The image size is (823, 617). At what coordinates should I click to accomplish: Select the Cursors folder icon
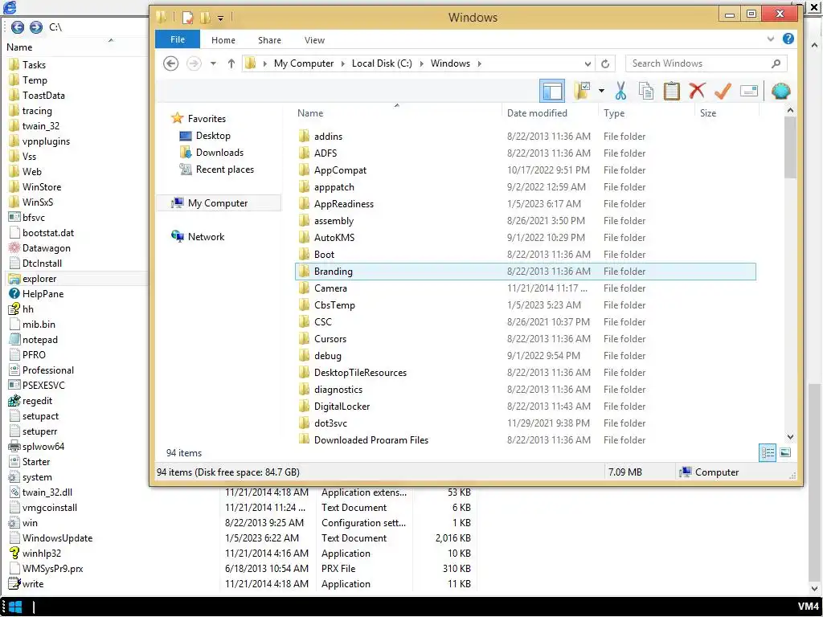304,339
